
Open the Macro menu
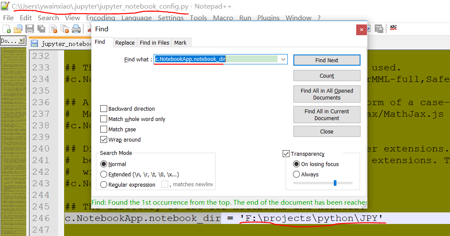223,18
